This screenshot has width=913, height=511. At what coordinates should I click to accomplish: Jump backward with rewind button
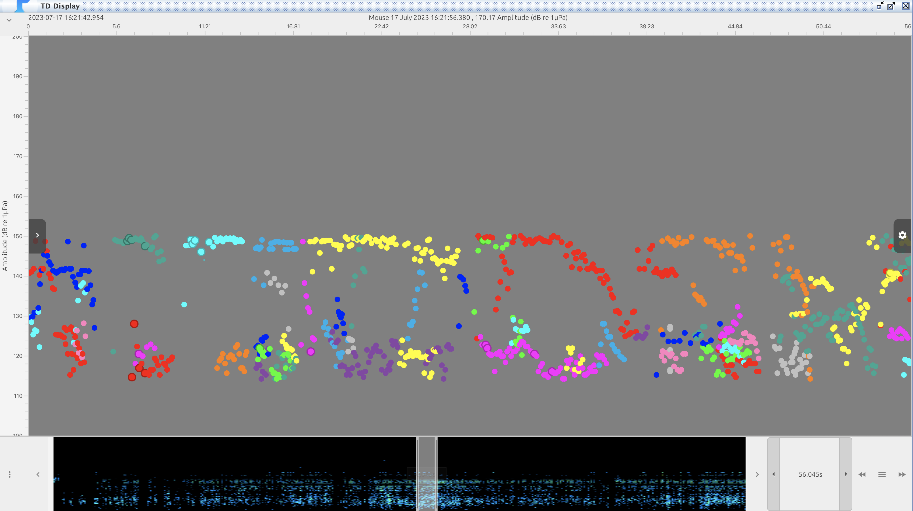[862, 474]
